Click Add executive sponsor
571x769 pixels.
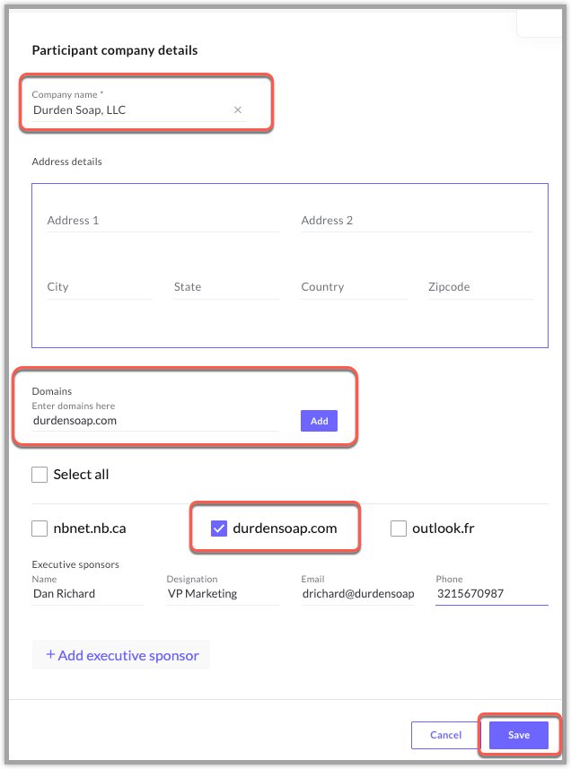(121, 655)
